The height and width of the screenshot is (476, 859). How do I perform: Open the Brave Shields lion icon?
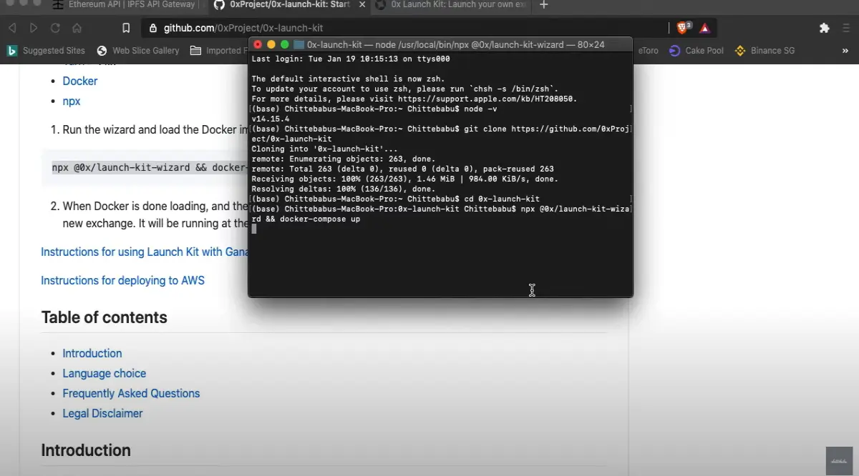coord(683,28)
